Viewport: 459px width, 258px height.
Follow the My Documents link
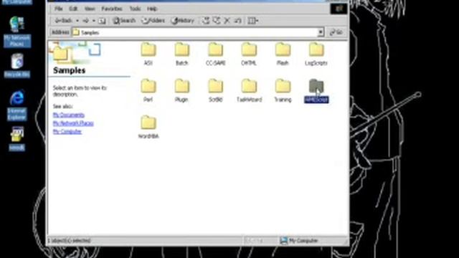tap(69, 115)
